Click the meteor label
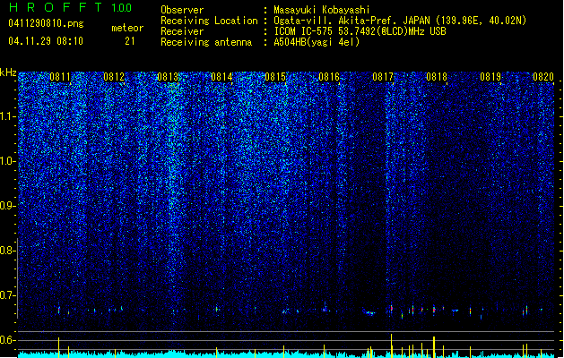 click(127, 28)
